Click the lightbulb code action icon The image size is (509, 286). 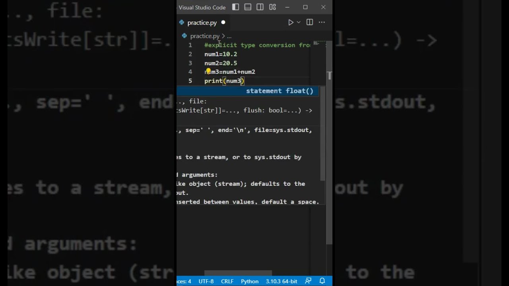[x=208, y=71]
